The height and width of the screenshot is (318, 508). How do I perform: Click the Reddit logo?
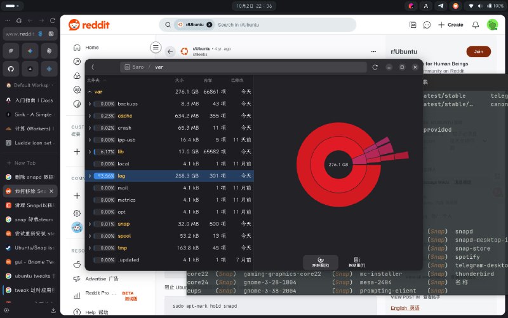tap(89, 25)
